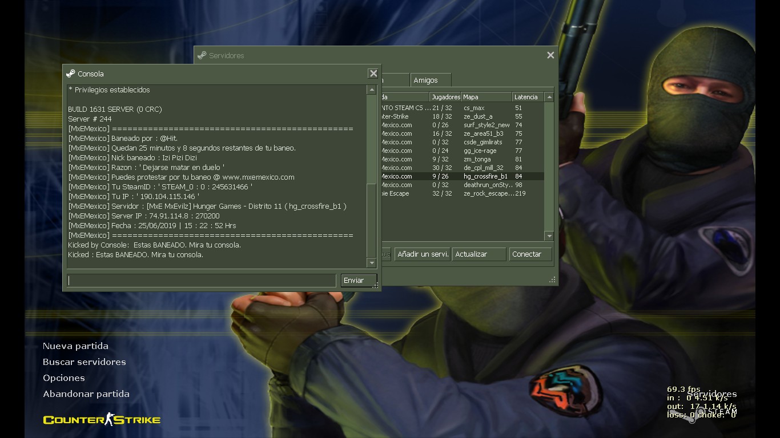780x438 pixels.
Task: Click console line 'Nick baneado : Izi Pizi Dizi'
Action: click(x=132, y=157)
